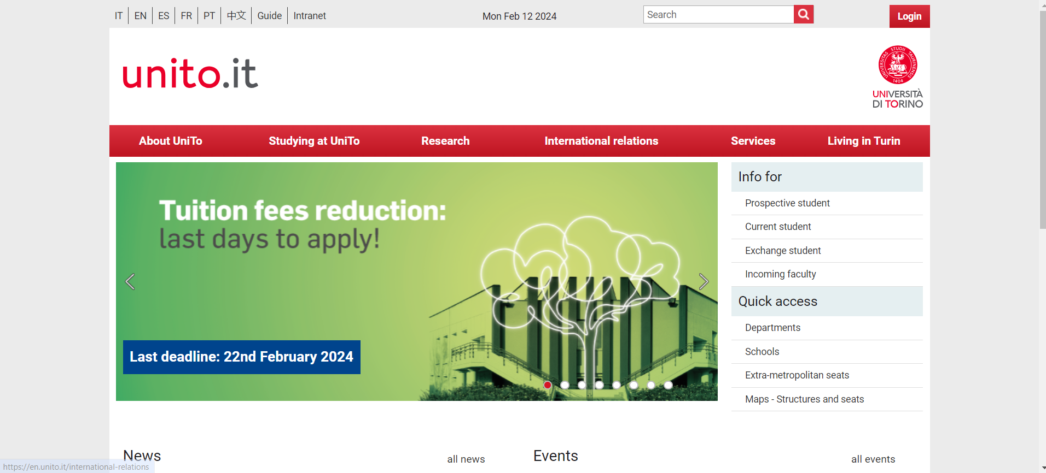Click the page vertical scrollbar thumb

[1043, 119]
